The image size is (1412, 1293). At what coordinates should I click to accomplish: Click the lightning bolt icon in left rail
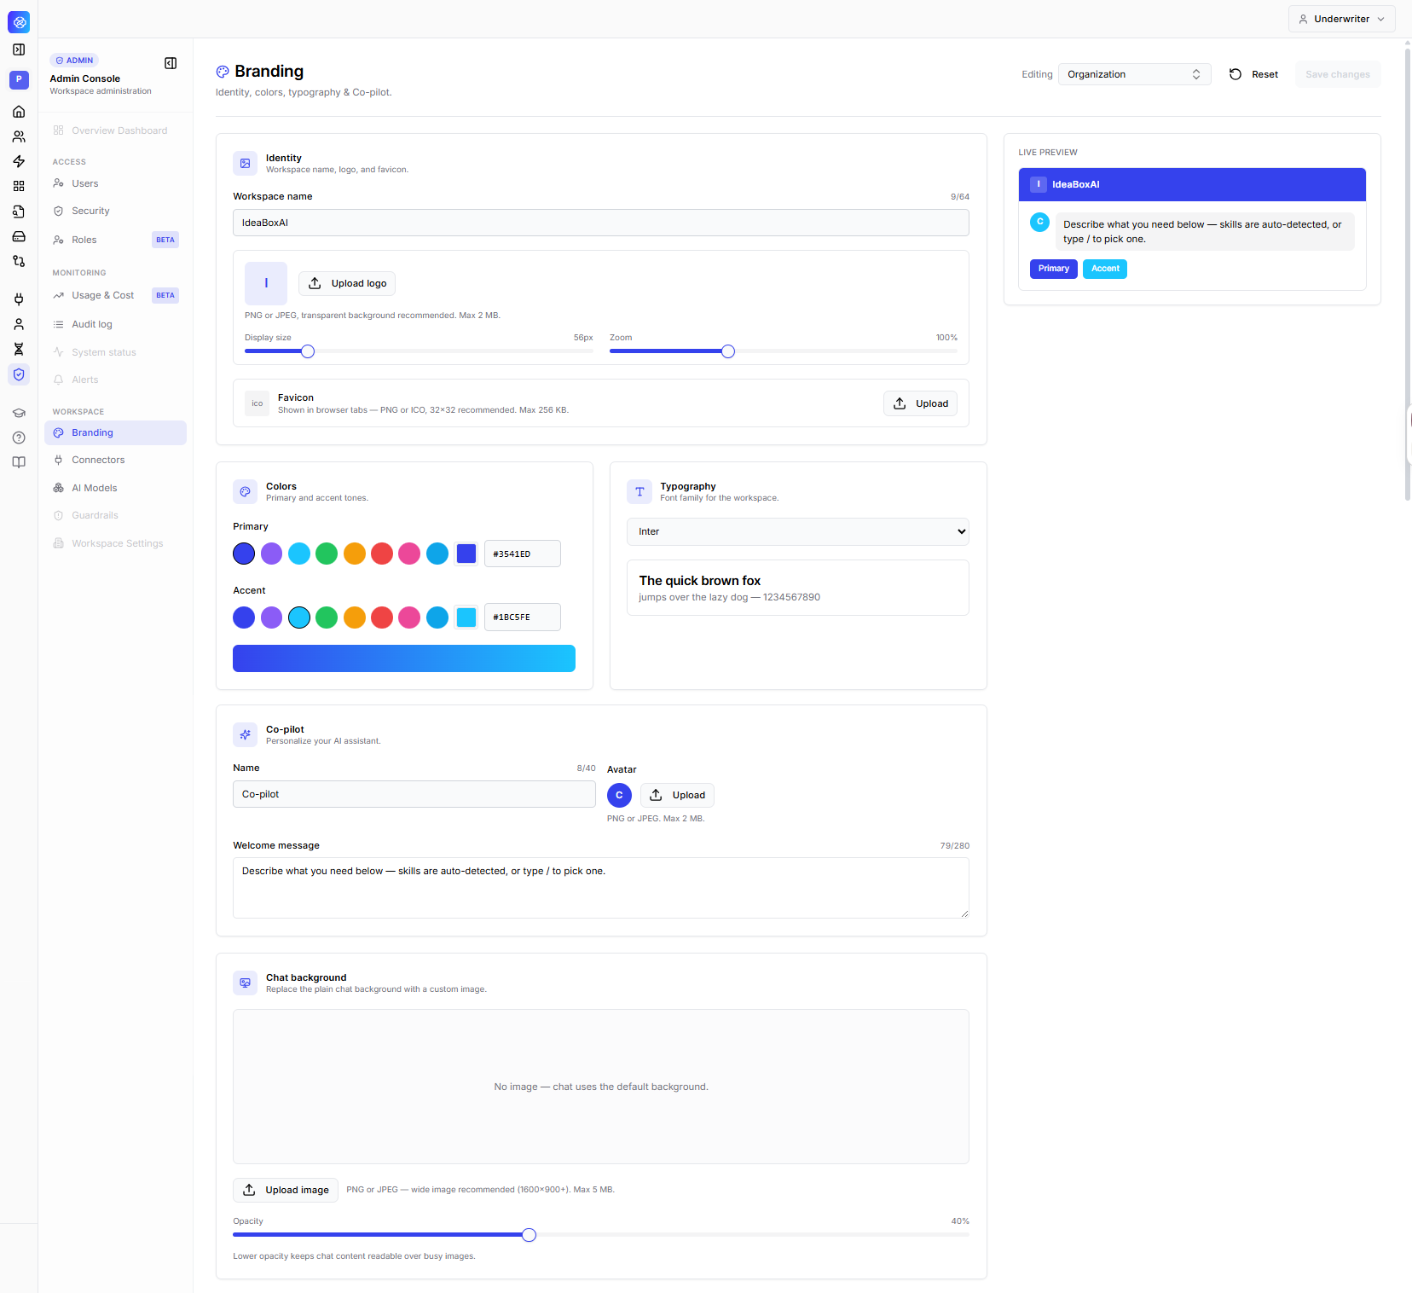point(19,161)
